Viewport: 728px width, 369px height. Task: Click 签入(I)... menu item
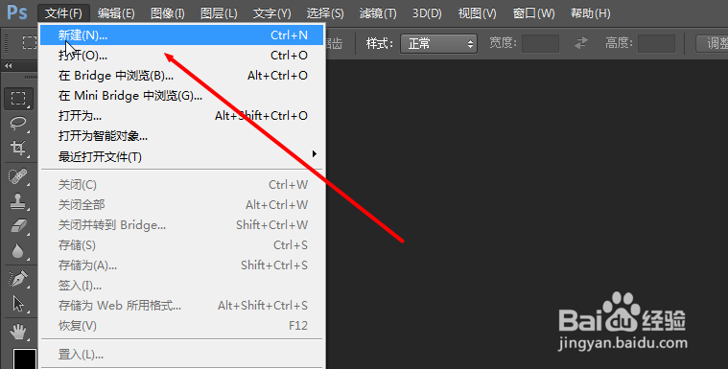181,286
